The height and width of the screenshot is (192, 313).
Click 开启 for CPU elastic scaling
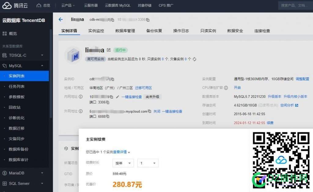237,88
